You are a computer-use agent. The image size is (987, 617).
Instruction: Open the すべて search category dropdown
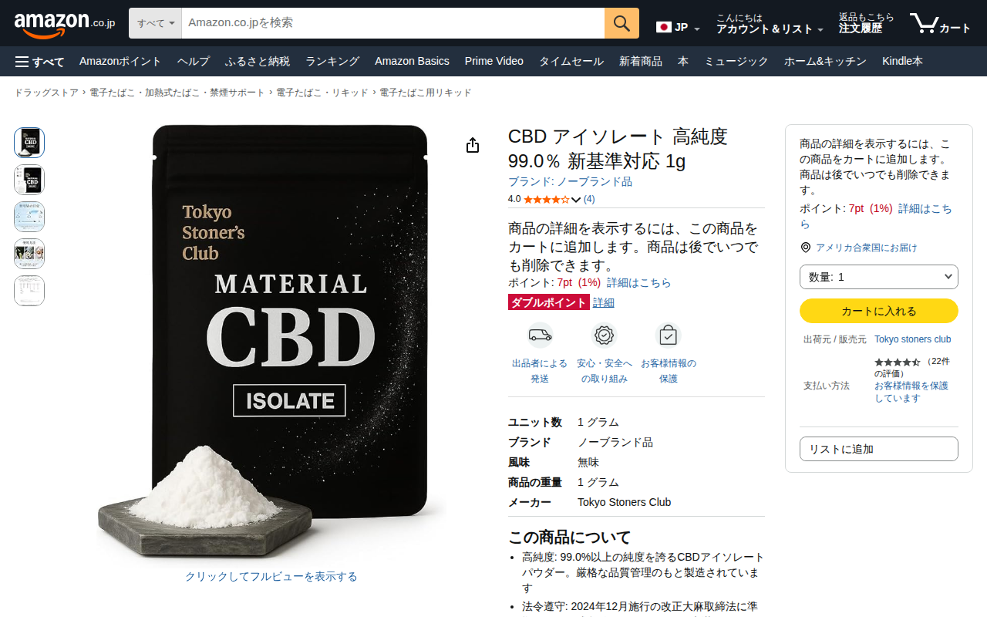tap(155, 23)
